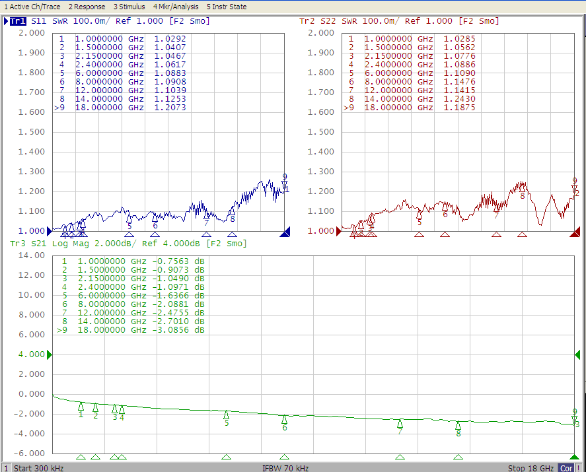This screenshot has width=586, height=472.
Task: Click marker 7 on the S21 trace
Action: 400,423
